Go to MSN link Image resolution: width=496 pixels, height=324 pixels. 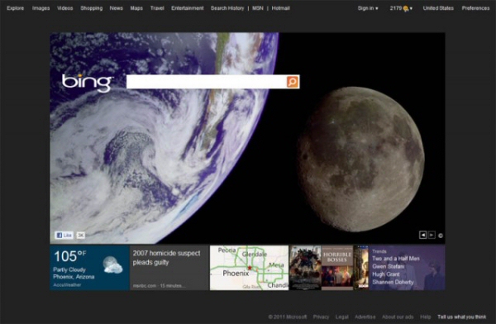coord(257,8)
